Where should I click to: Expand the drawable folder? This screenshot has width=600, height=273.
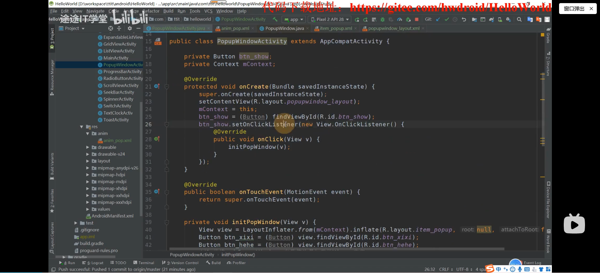[x=87, y=147]
